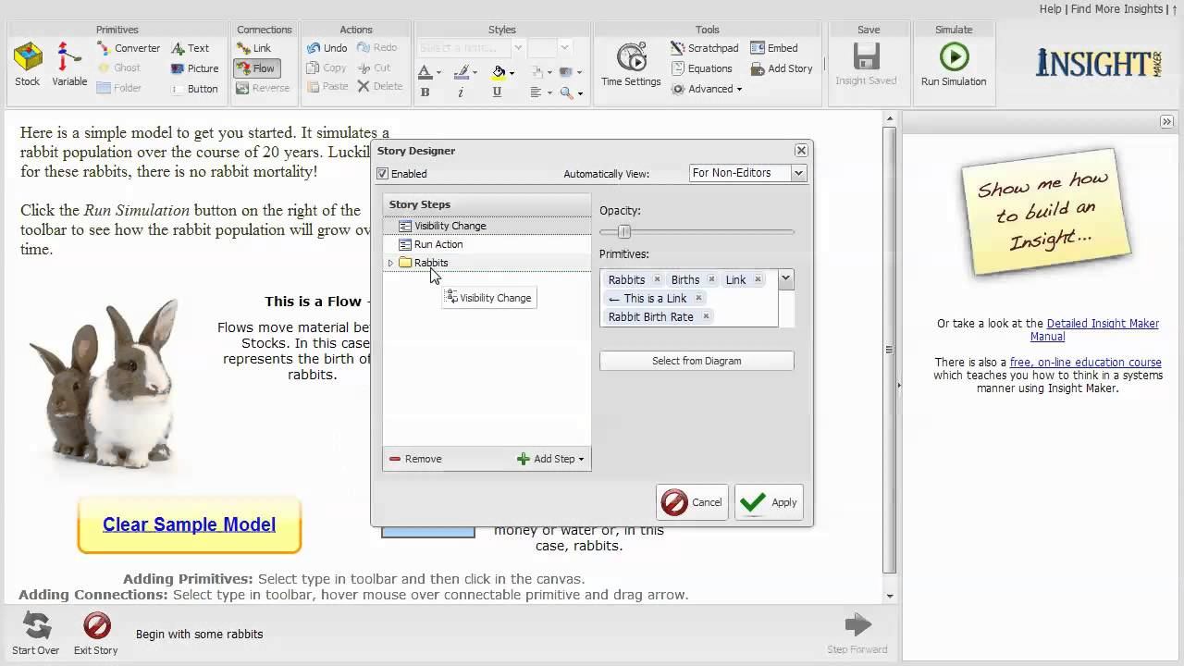Remove the Link tag from Primitives
Screen dimensions: 1184x666
(x=758, y=279)
